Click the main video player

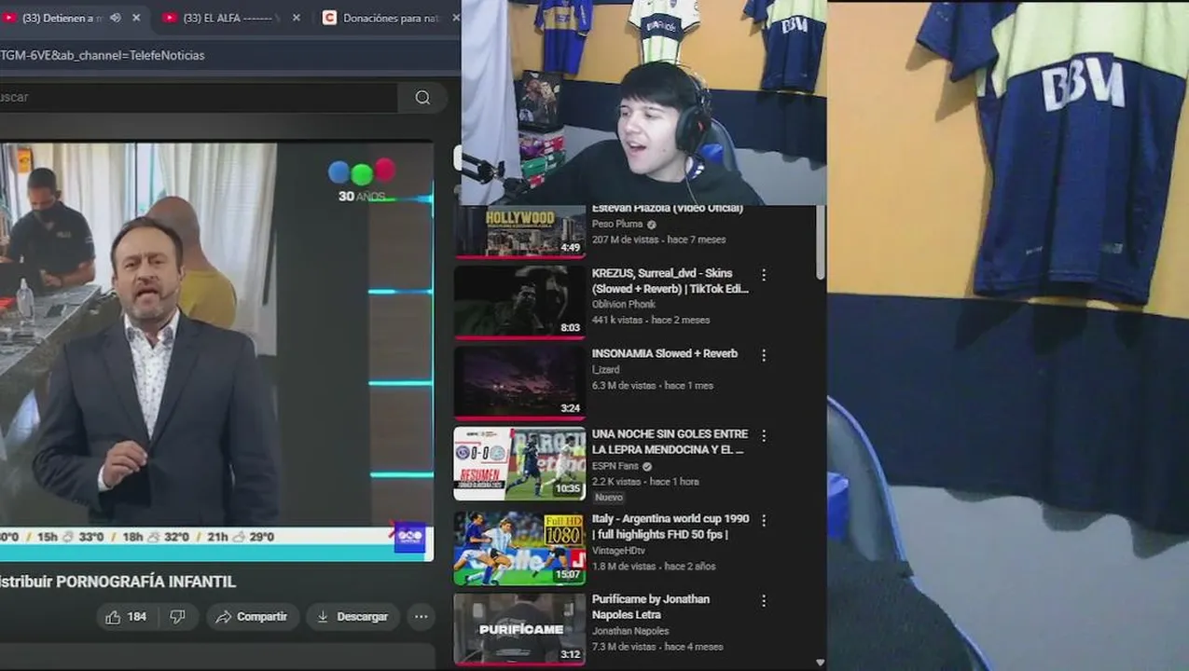tap(216, 349)
